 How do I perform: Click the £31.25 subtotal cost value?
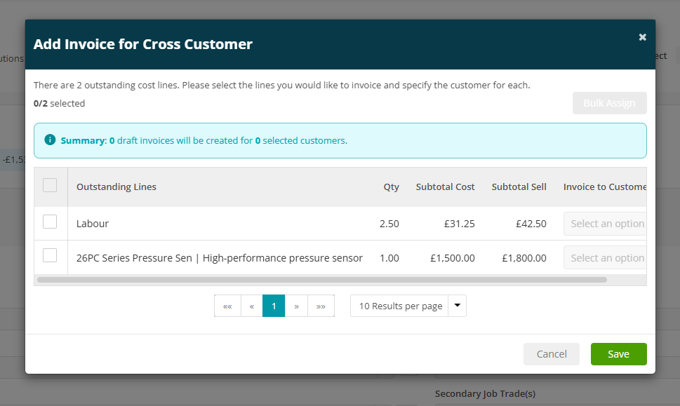pos(459,224)
